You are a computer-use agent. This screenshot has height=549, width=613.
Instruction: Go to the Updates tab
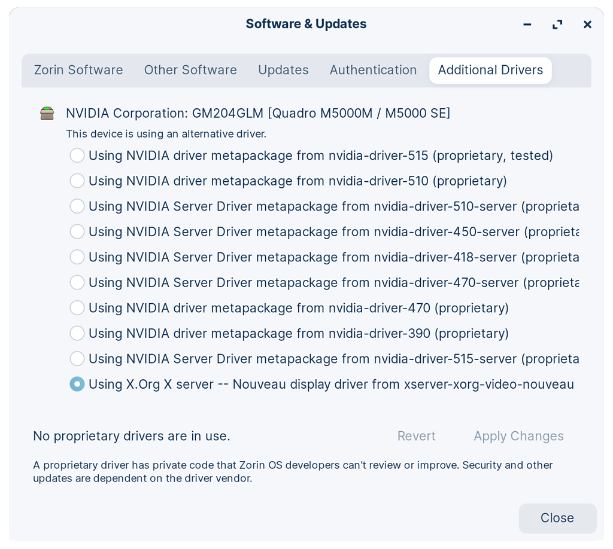click(283, 70)
